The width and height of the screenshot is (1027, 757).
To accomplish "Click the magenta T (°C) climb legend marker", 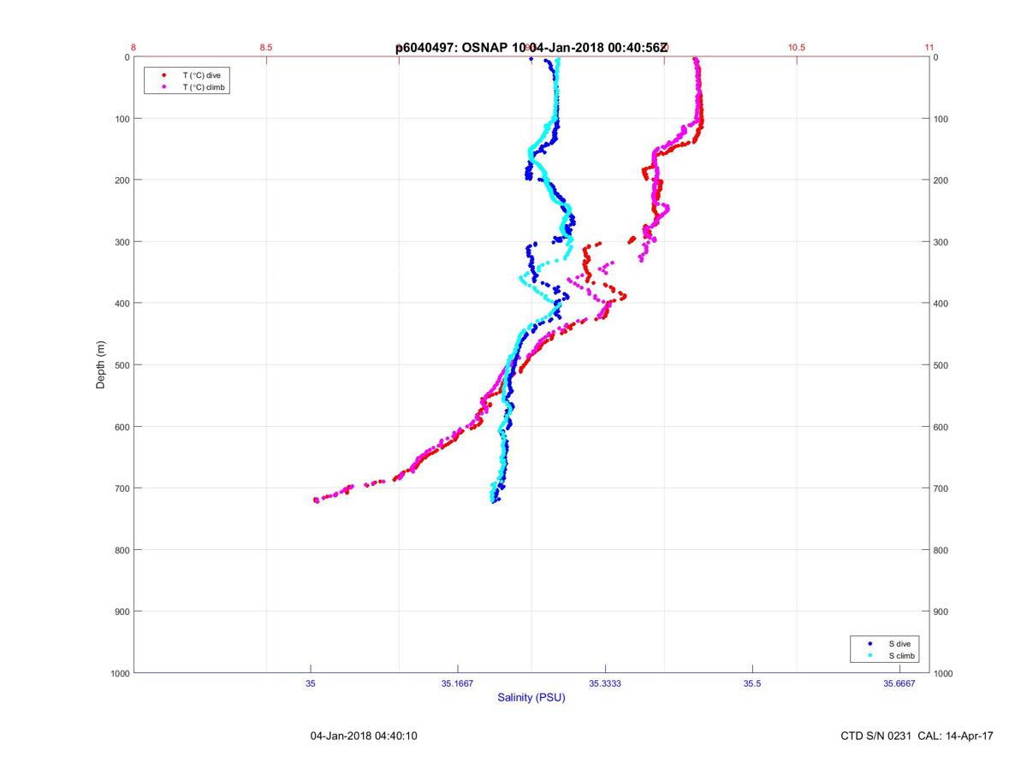I will pyautogui.click(x=163, y=87).
